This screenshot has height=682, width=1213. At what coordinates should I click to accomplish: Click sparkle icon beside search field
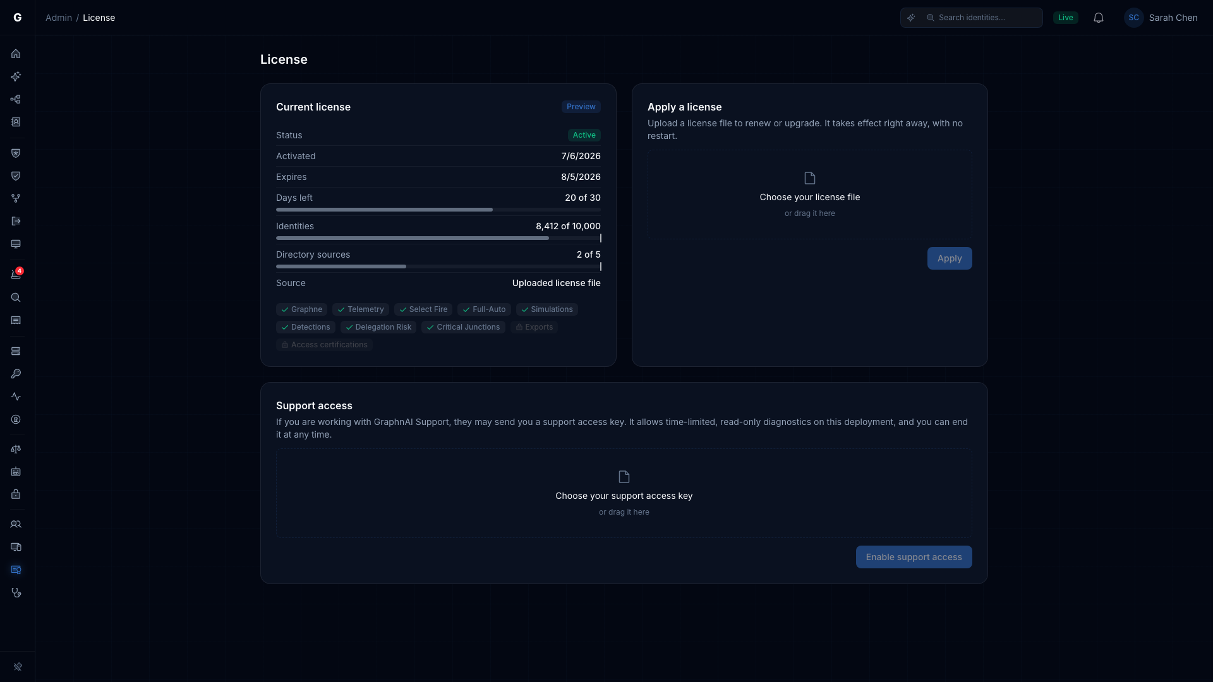(x=911, y=18)
